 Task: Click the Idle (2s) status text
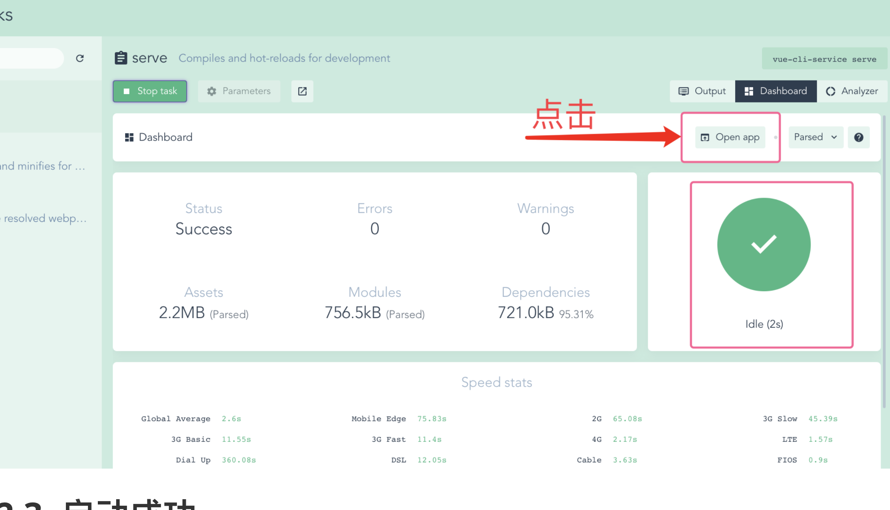click(764, 324)
